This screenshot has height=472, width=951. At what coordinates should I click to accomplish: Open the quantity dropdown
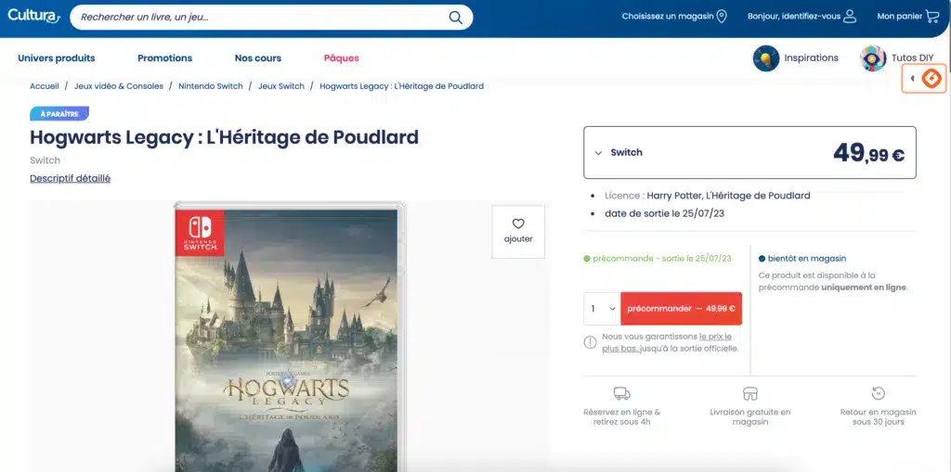coord(601,309)
